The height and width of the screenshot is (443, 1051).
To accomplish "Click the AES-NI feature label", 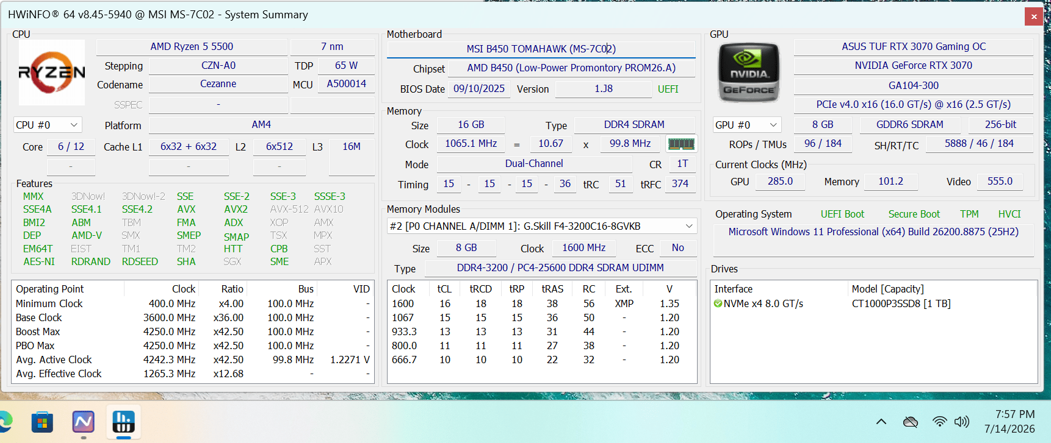I will point(39,261).
